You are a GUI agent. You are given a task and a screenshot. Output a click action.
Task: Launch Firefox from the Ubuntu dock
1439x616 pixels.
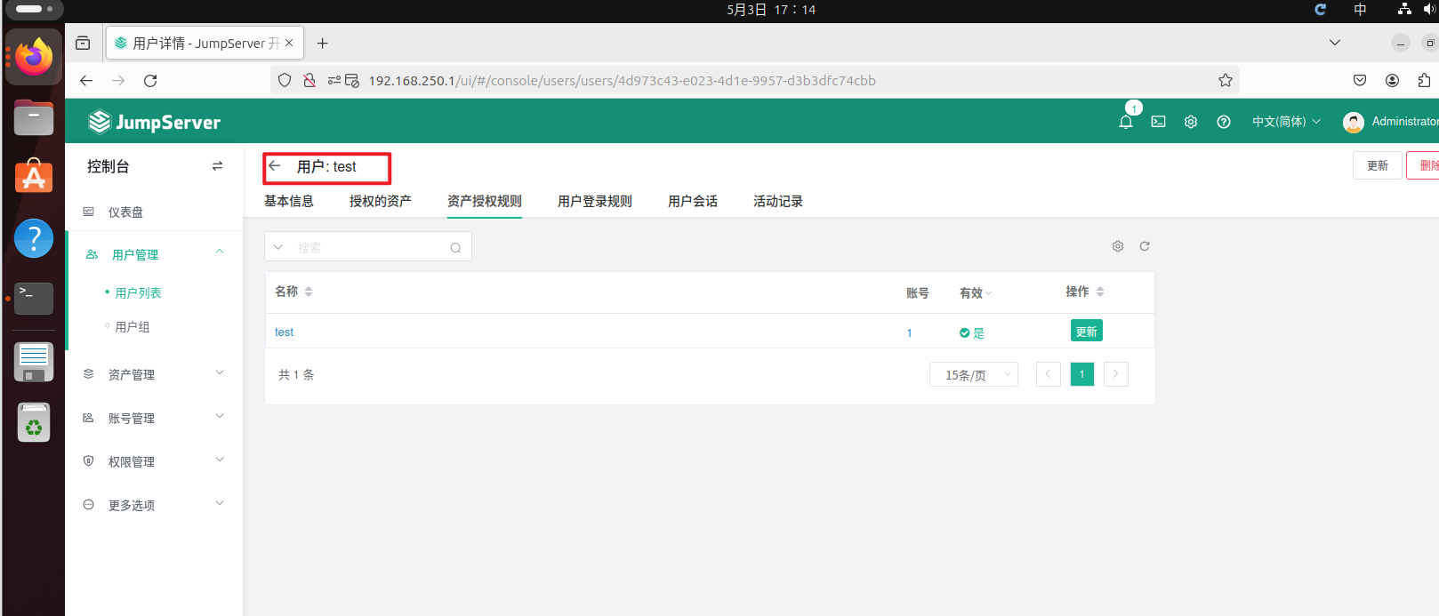pos(34,57)
